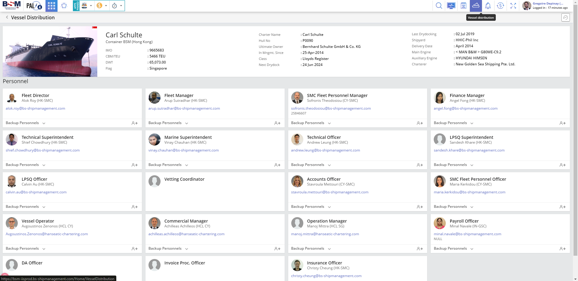Screen dimensions: 578x281
Task: Click the Carl Schulte vessel photo
Action: [x=50, y=52]
